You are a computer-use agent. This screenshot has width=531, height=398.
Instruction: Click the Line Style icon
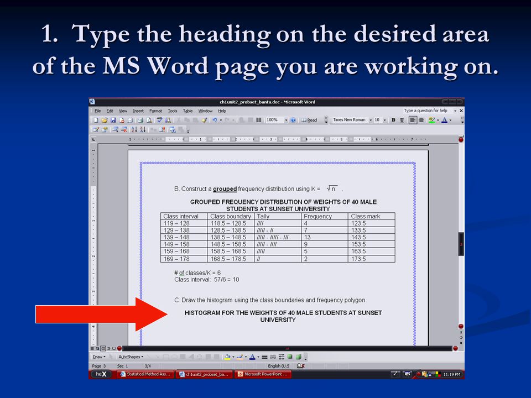264,357
